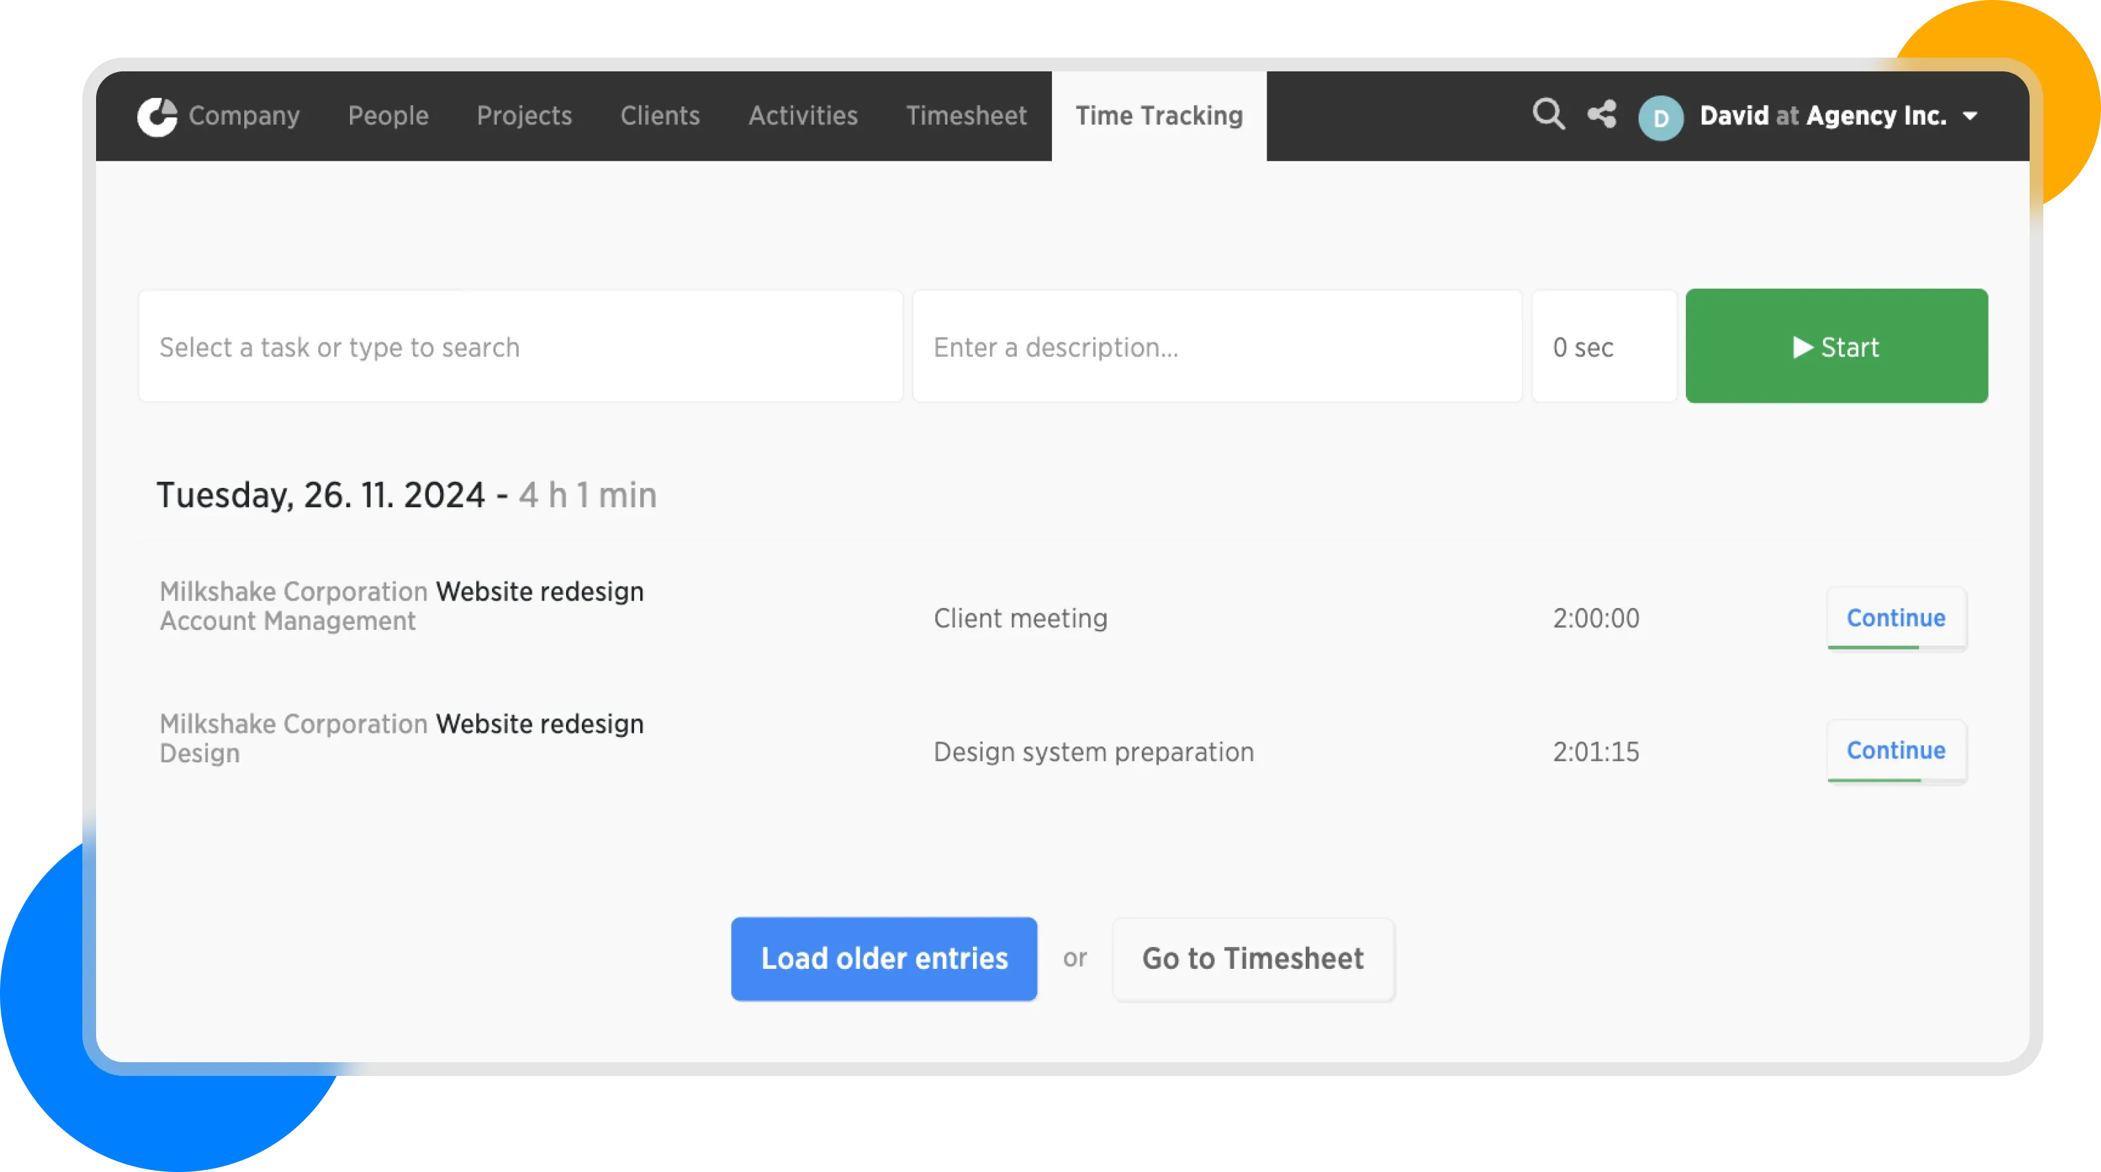Viewport: 2101px width, 1172px height.
Task: Click the 0 sec duration field
Action: tap(1603, 347)
